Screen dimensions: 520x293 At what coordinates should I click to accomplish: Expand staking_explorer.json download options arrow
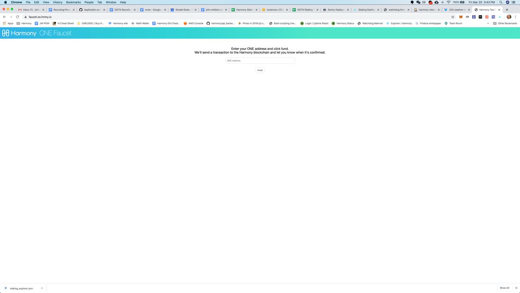coord(42,288)
